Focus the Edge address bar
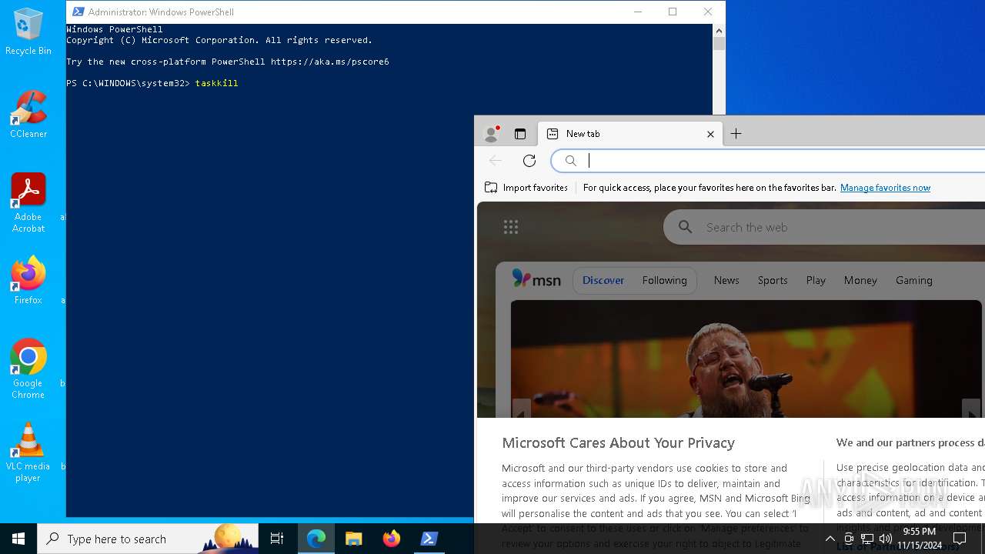985x554 pixels. pos(770,160)
